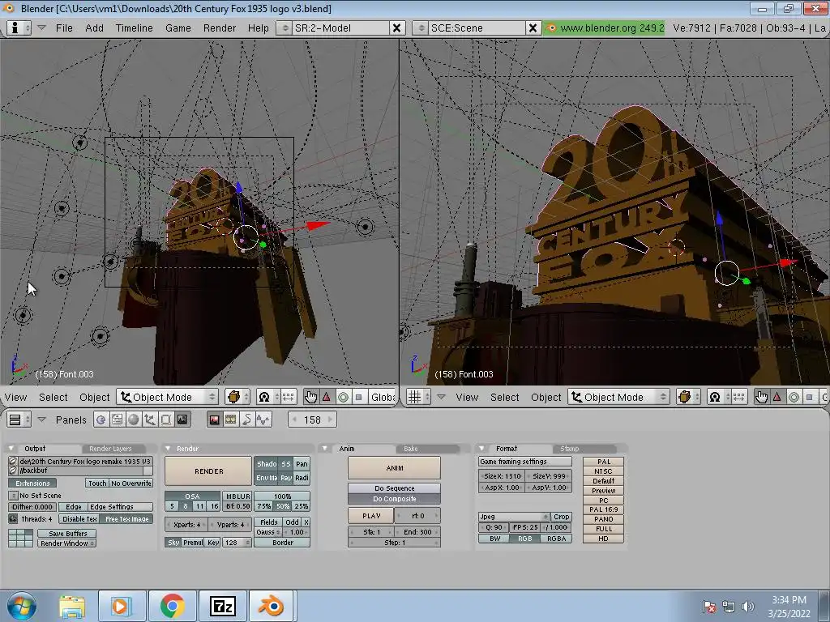830x622 pixels.
Task: Toggle the No Overwrite option
Action: point(131,484)
